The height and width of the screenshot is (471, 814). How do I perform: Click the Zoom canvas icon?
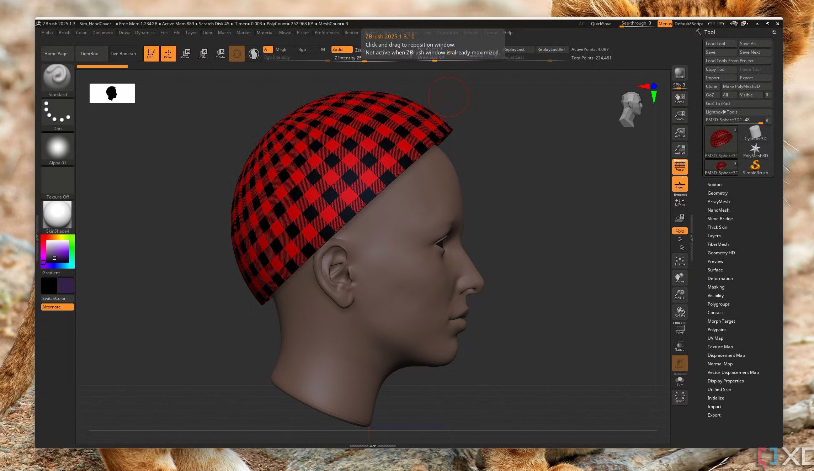(680, 116)
